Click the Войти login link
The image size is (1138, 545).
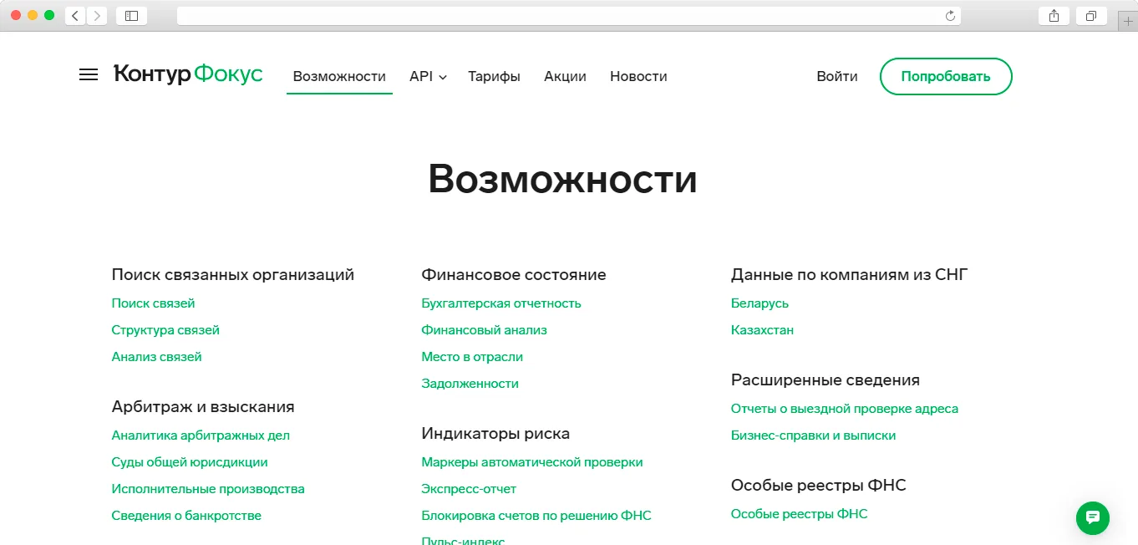(837, 76)
